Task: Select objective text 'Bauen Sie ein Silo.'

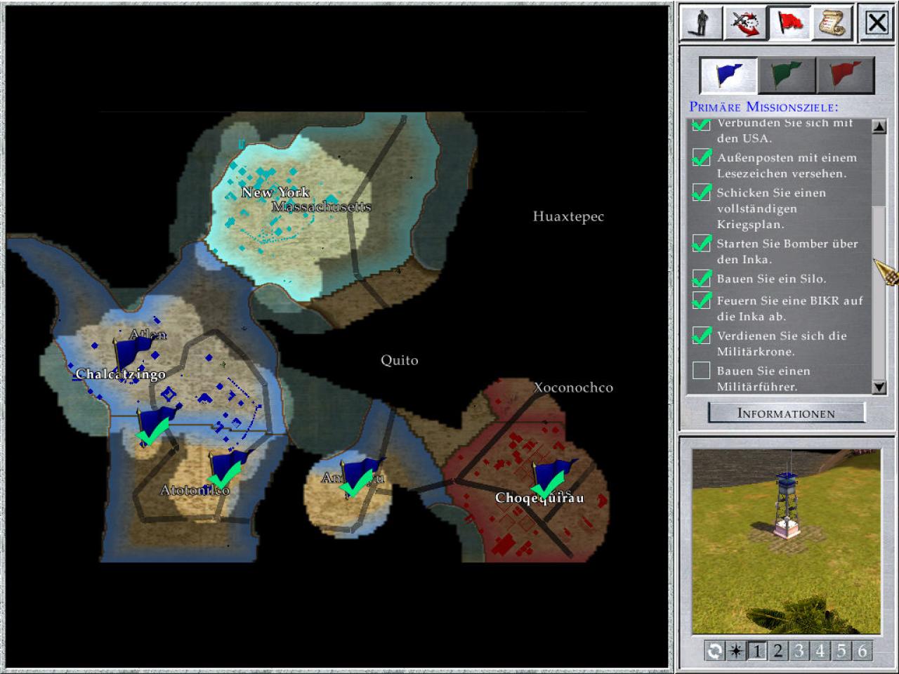Action: coord(771,279)
